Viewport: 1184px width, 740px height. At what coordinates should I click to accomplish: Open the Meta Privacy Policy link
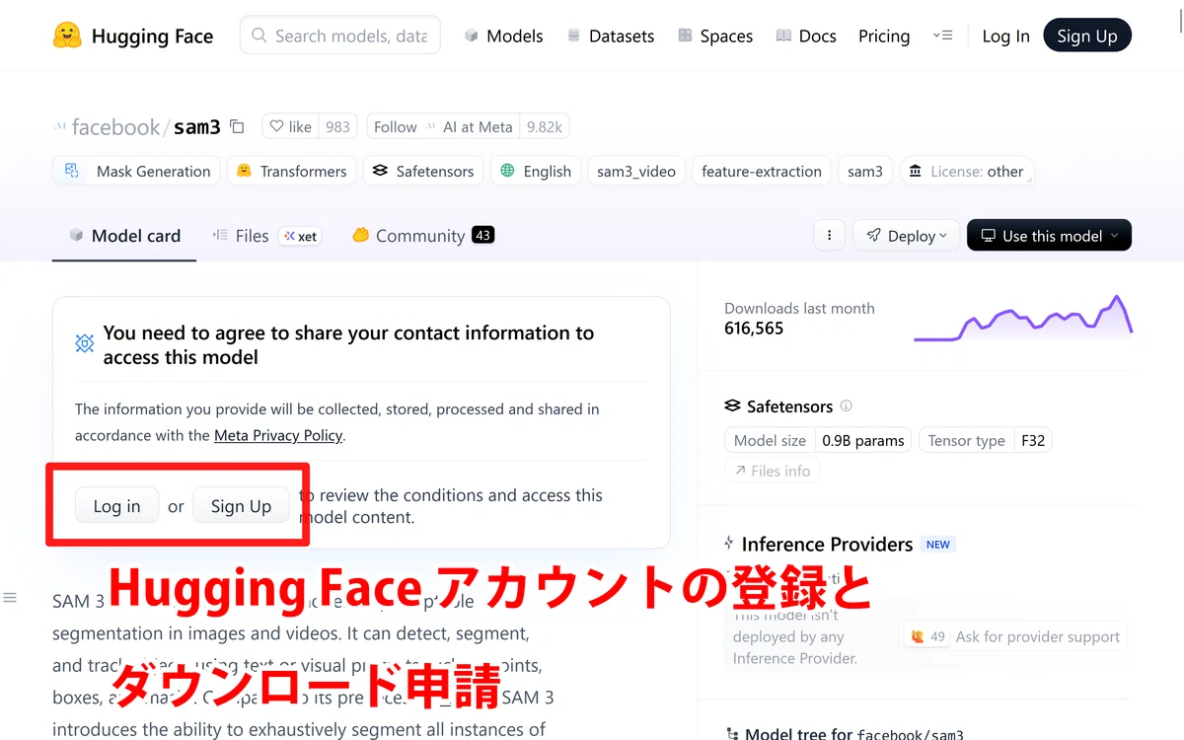[x=278, y=435]
